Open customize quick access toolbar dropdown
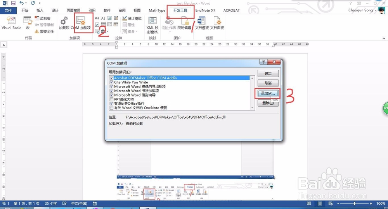This screenshot has width=388, height=209. click(x=40, y=3)
